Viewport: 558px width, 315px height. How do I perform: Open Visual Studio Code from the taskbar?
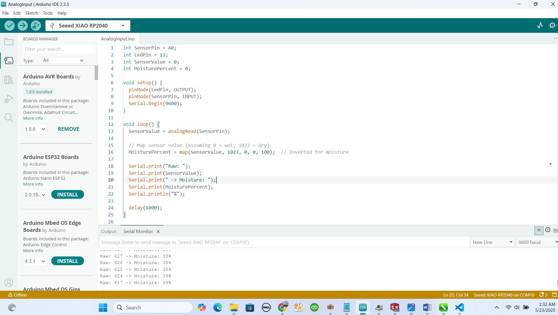click(x=459, y=307)
